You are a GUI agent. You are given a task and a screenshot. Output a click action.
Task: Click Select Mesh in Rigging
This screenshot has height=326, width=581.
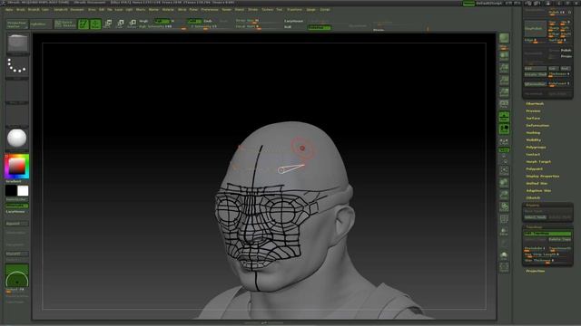click(536, 217)
